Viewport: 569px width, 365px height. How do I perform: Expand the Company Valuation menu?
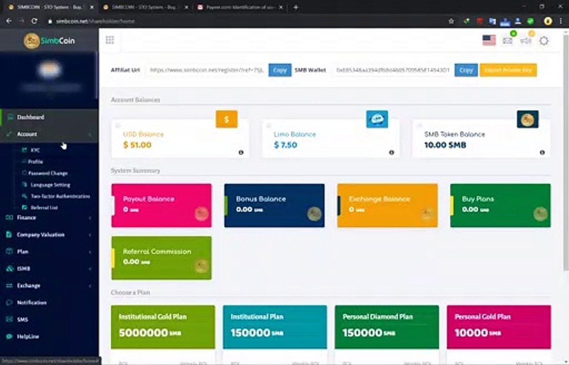click(x=49, y=235)
